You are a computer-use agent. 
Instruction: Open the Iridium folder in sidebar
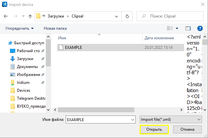(23, 82)
